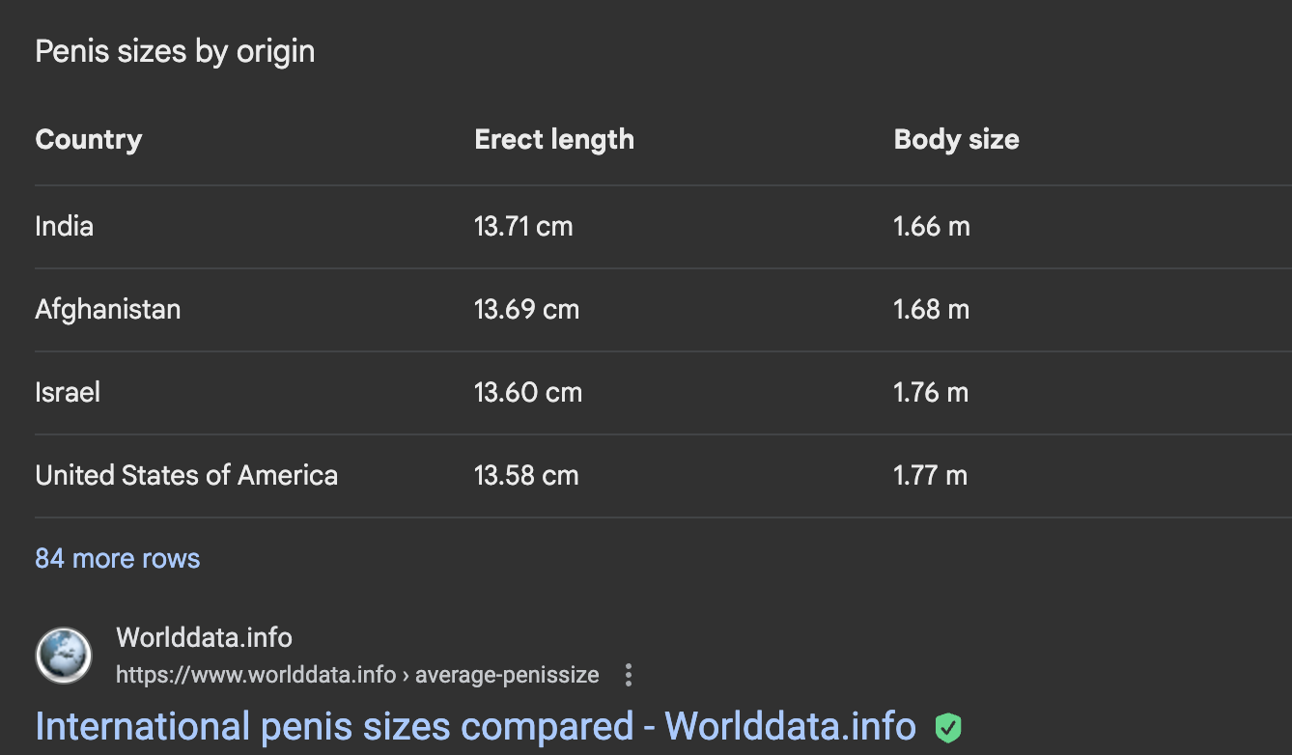Select the 'Erect length' column header
The image size is (1292, 755).
554,139
